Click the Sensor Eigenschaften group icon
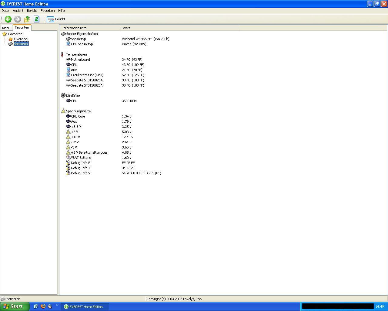 pyautogui.click(x=63, y=34)
